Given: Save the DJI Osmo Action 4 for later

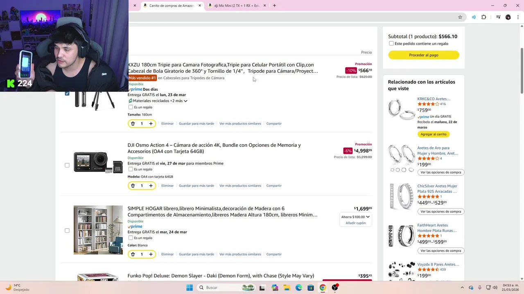Looking at the screenshot, I should click(x=196, y=186).
